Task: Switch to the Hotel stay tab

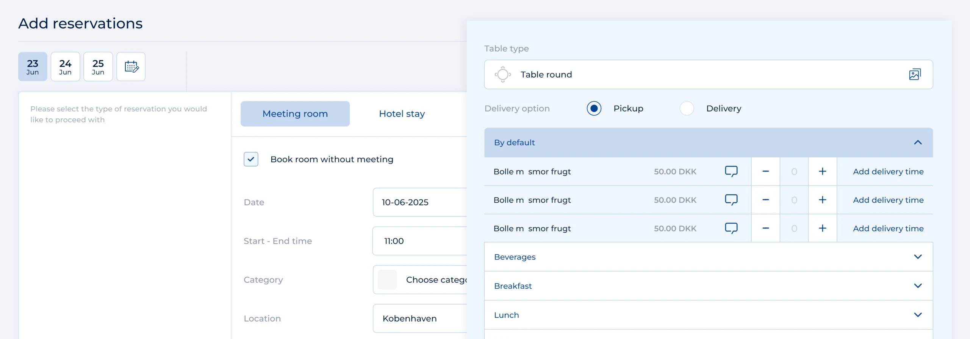Action: pos(402,114)
